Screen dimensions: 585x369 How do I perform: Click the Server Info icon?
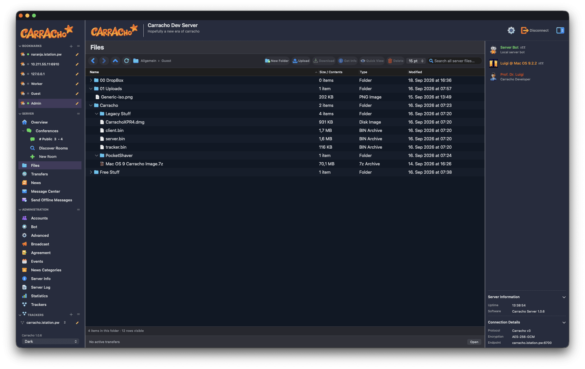point(24,279)
